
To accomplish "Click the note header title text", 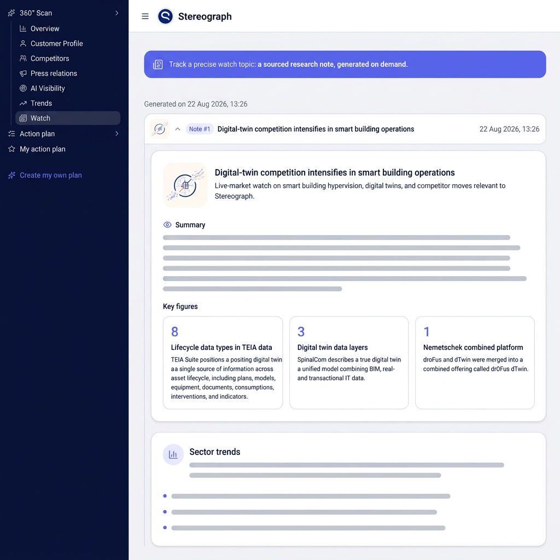I will click(x=316, y=129).
